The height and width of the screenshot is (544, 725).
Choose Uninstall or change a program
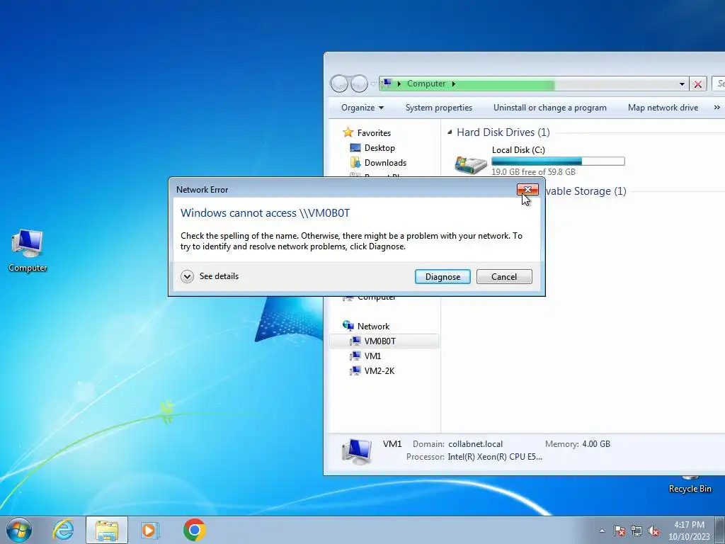549,108
